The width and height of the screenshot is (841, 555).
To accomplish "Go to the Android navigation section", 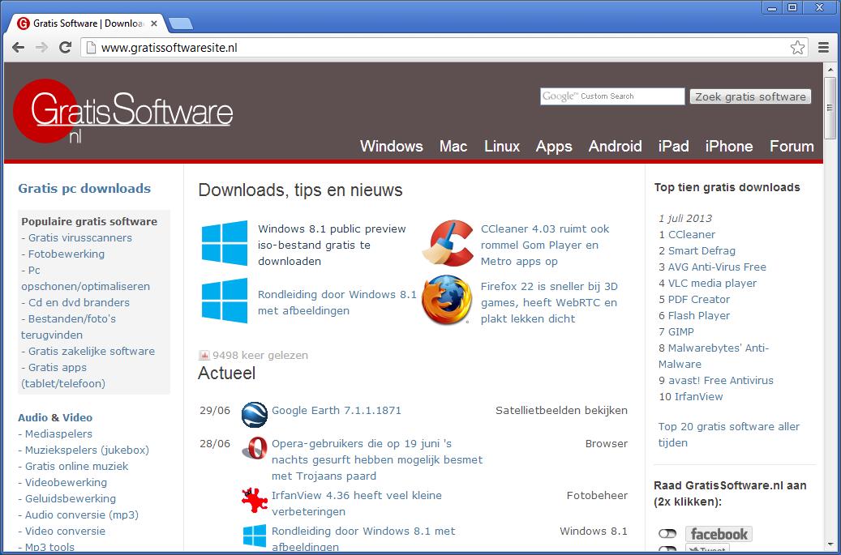I will (x=615, y=146).
